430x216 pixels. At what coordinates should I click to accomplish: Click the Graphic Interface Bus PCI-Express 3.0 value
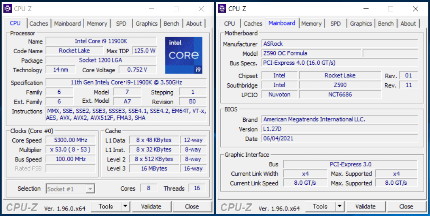[x=350, y=164]
